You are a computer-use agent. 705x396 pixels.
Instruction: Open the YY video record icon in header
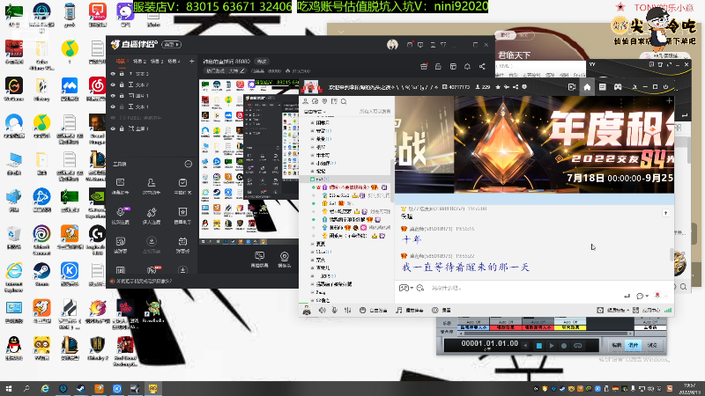pos(572,87)
